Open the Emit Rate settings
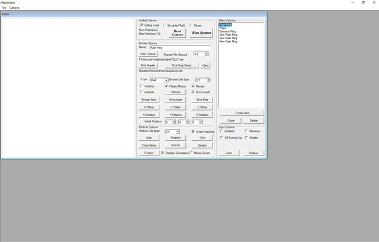The width and height of the screenshot is (379, 242). (203, 99)
